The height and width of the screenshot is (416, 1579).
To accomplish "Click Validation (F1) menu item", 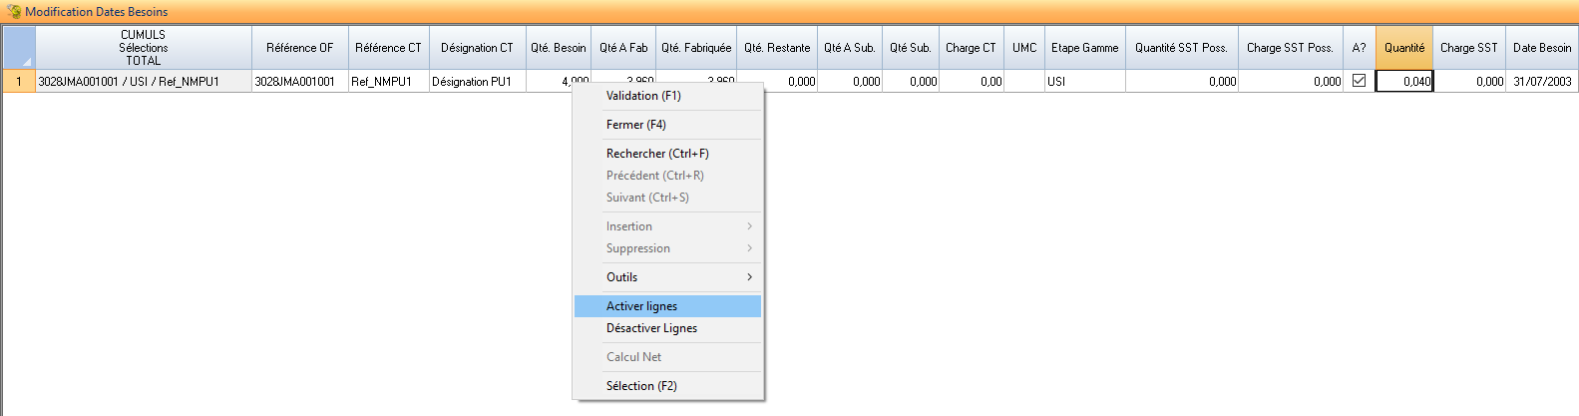I will (x=666, y=96).
